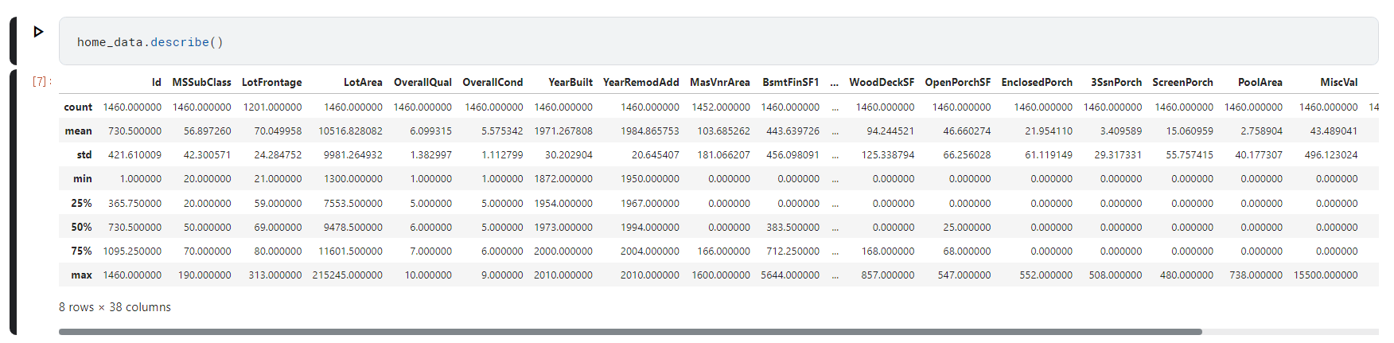Click the LotArea max value 215245.000000

(x=347, y=275)
